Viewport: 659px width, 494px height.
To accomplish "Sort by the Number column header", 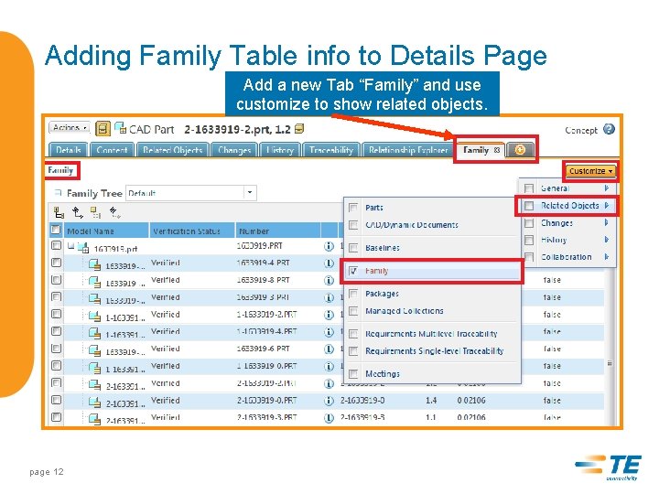I will point(278,231).
